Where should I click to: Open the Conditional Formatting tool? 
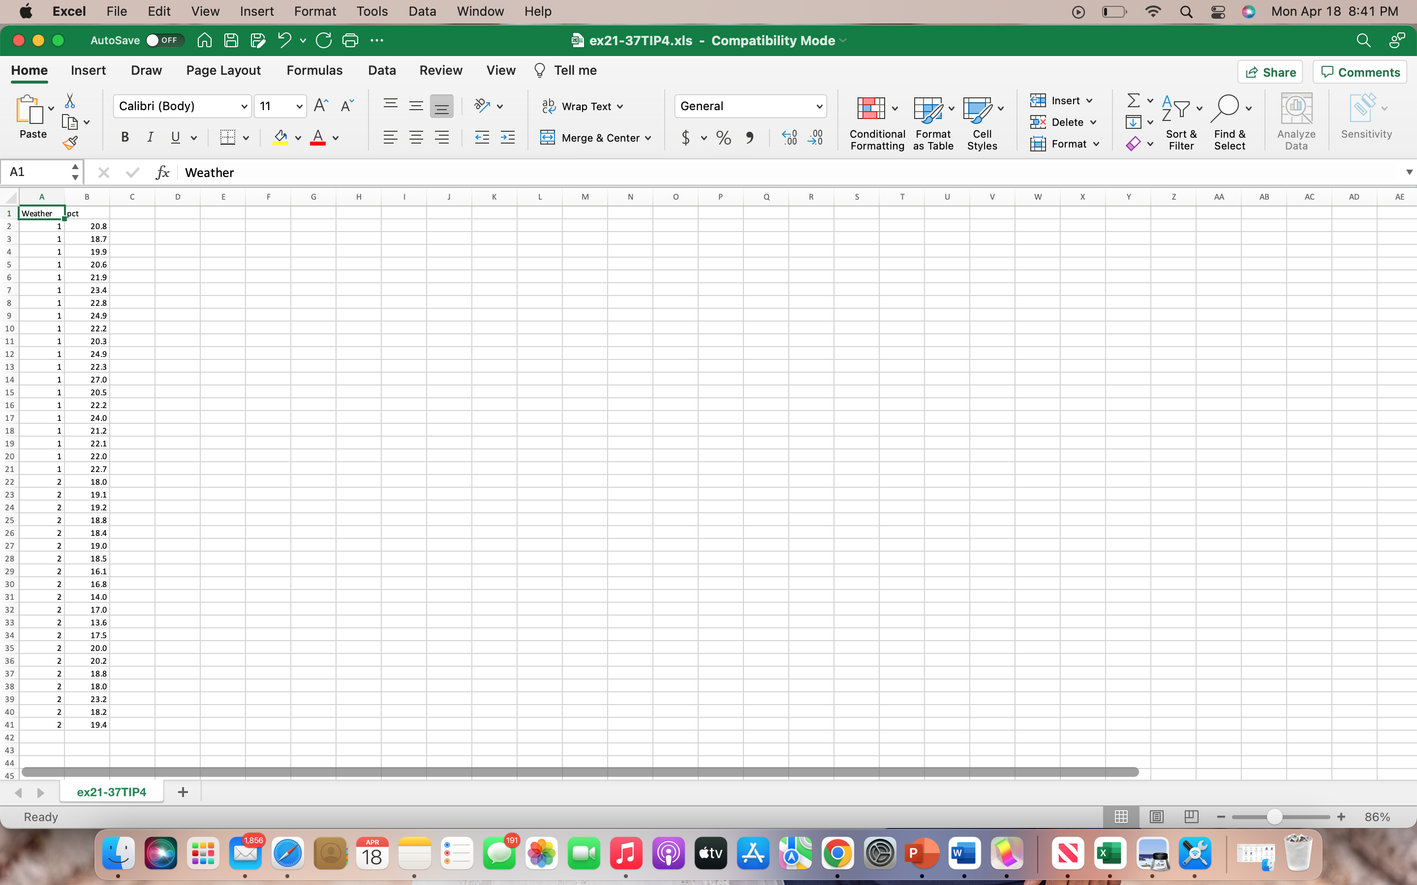point(875,120)
